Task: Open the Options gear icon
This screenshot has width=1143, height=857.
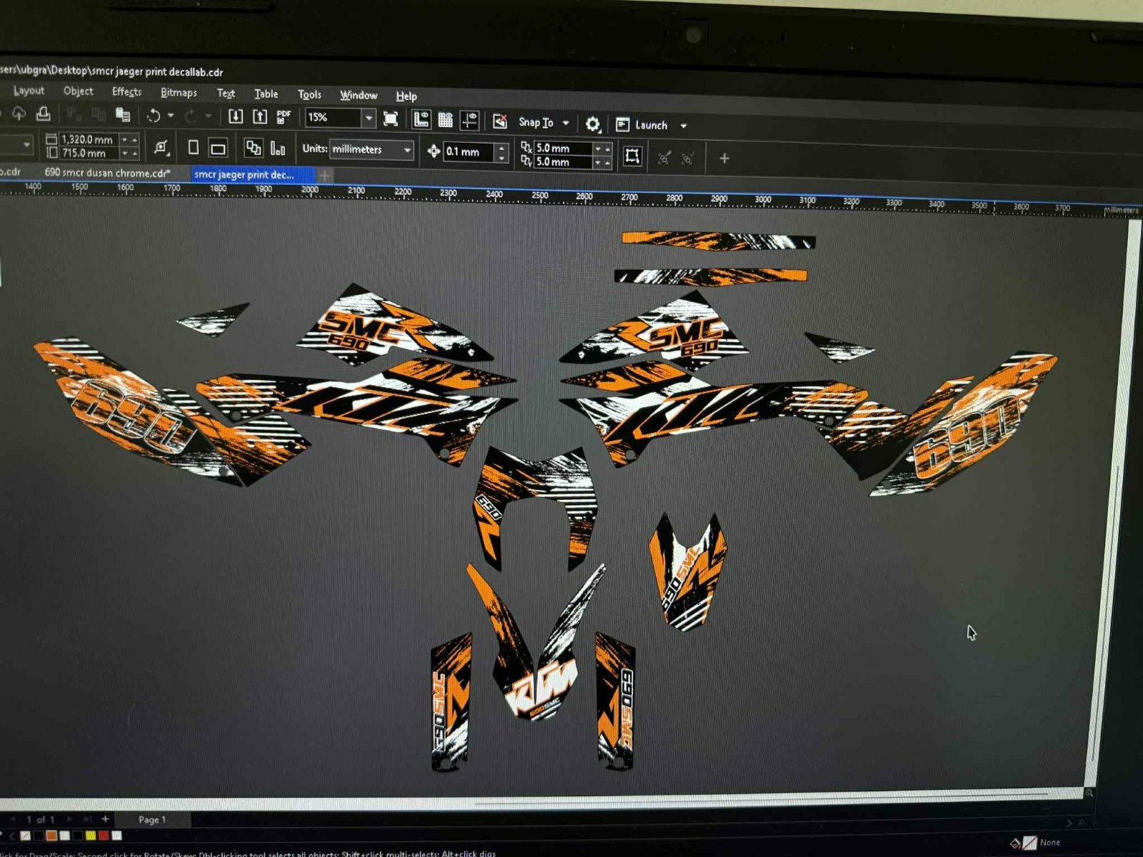Action: click(592, 124)
